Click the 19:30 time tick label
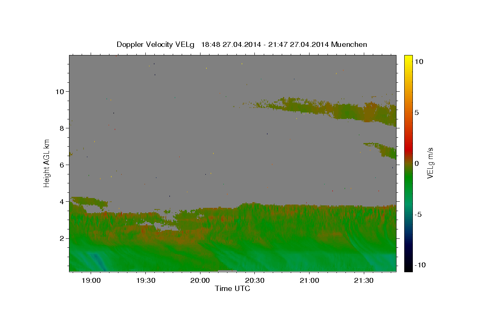490x326 pixels. tap(145, 281)
